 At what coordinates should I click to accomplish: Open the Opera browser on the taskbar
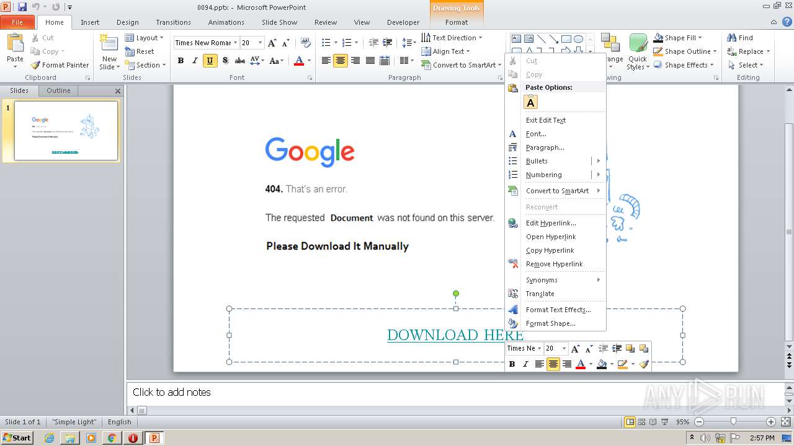(x=133, y=438)
